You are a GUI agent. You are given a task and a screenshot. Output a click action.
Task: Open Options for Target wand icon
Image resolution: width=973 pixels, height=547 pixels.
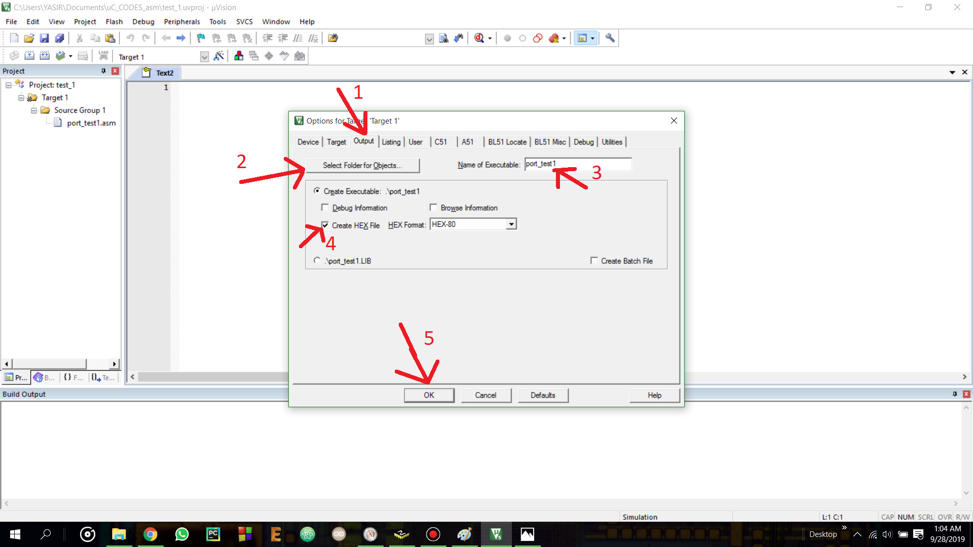[x=219, y=56]
